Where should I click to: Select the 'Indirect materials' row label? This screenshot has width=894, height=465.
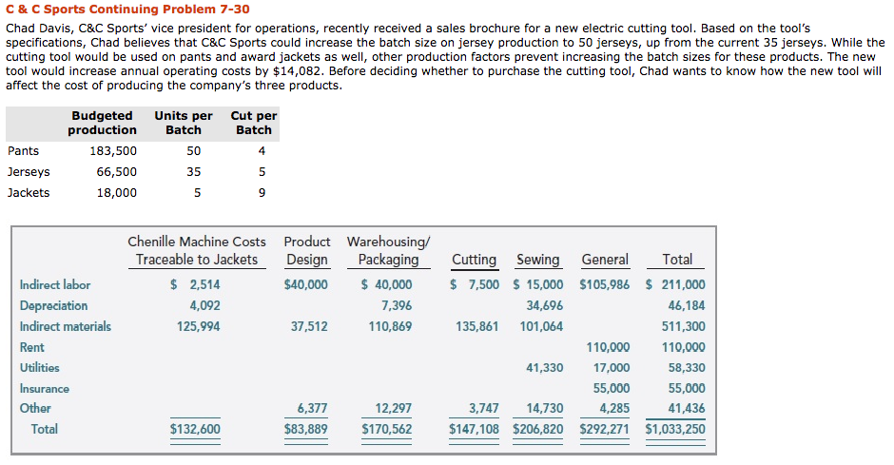66,326
